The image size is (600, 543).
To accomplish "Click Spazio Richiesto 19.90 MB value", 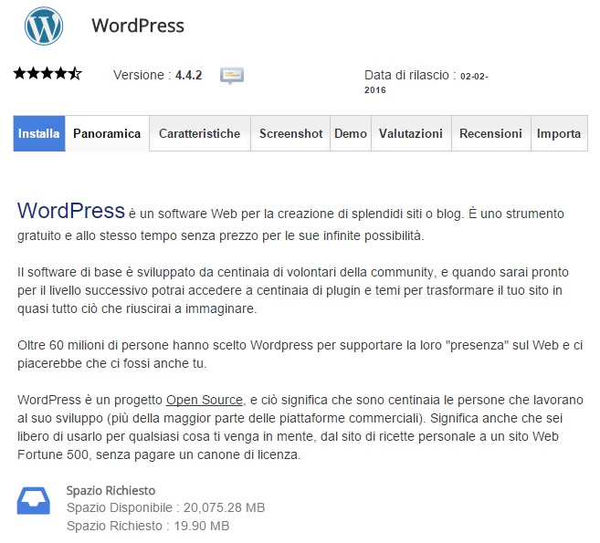I will click(x=202, y=526).
